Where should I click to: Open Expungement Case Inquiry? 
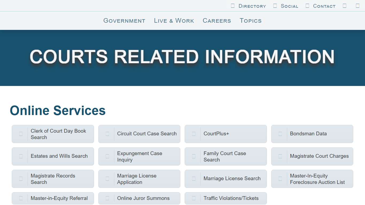[139, 156]
